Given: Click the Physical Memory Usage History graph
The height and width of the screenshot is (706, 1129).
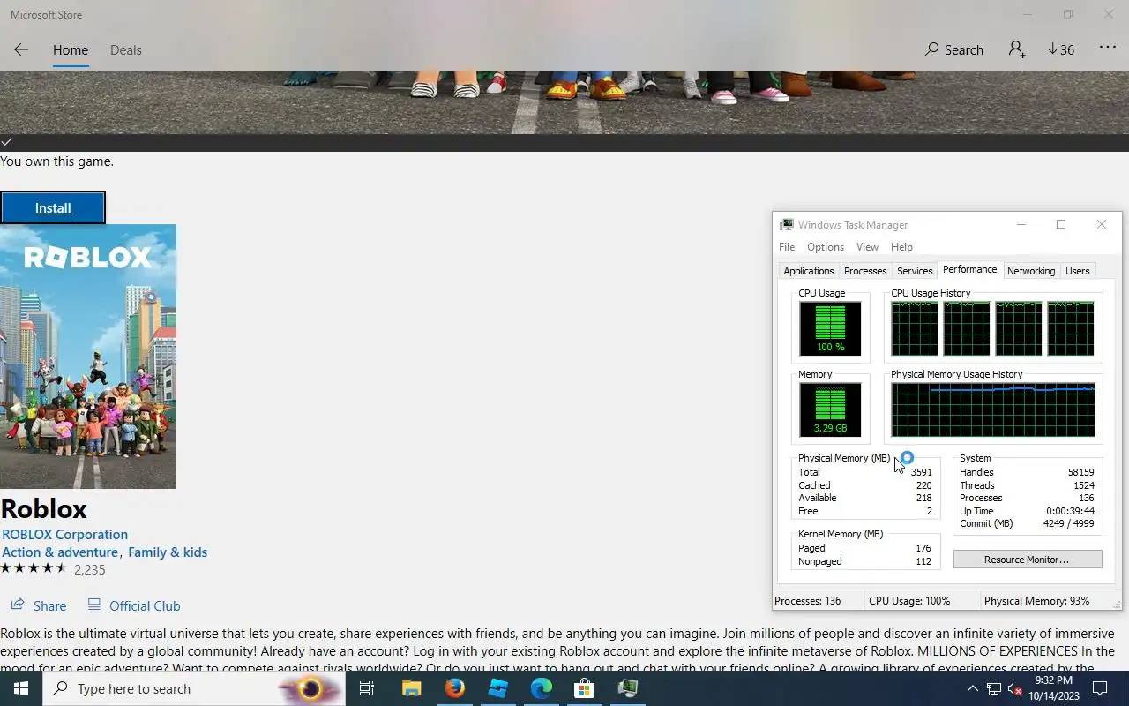Looking at the screenshot, I should pyautogui.click(x=992, y=409).
